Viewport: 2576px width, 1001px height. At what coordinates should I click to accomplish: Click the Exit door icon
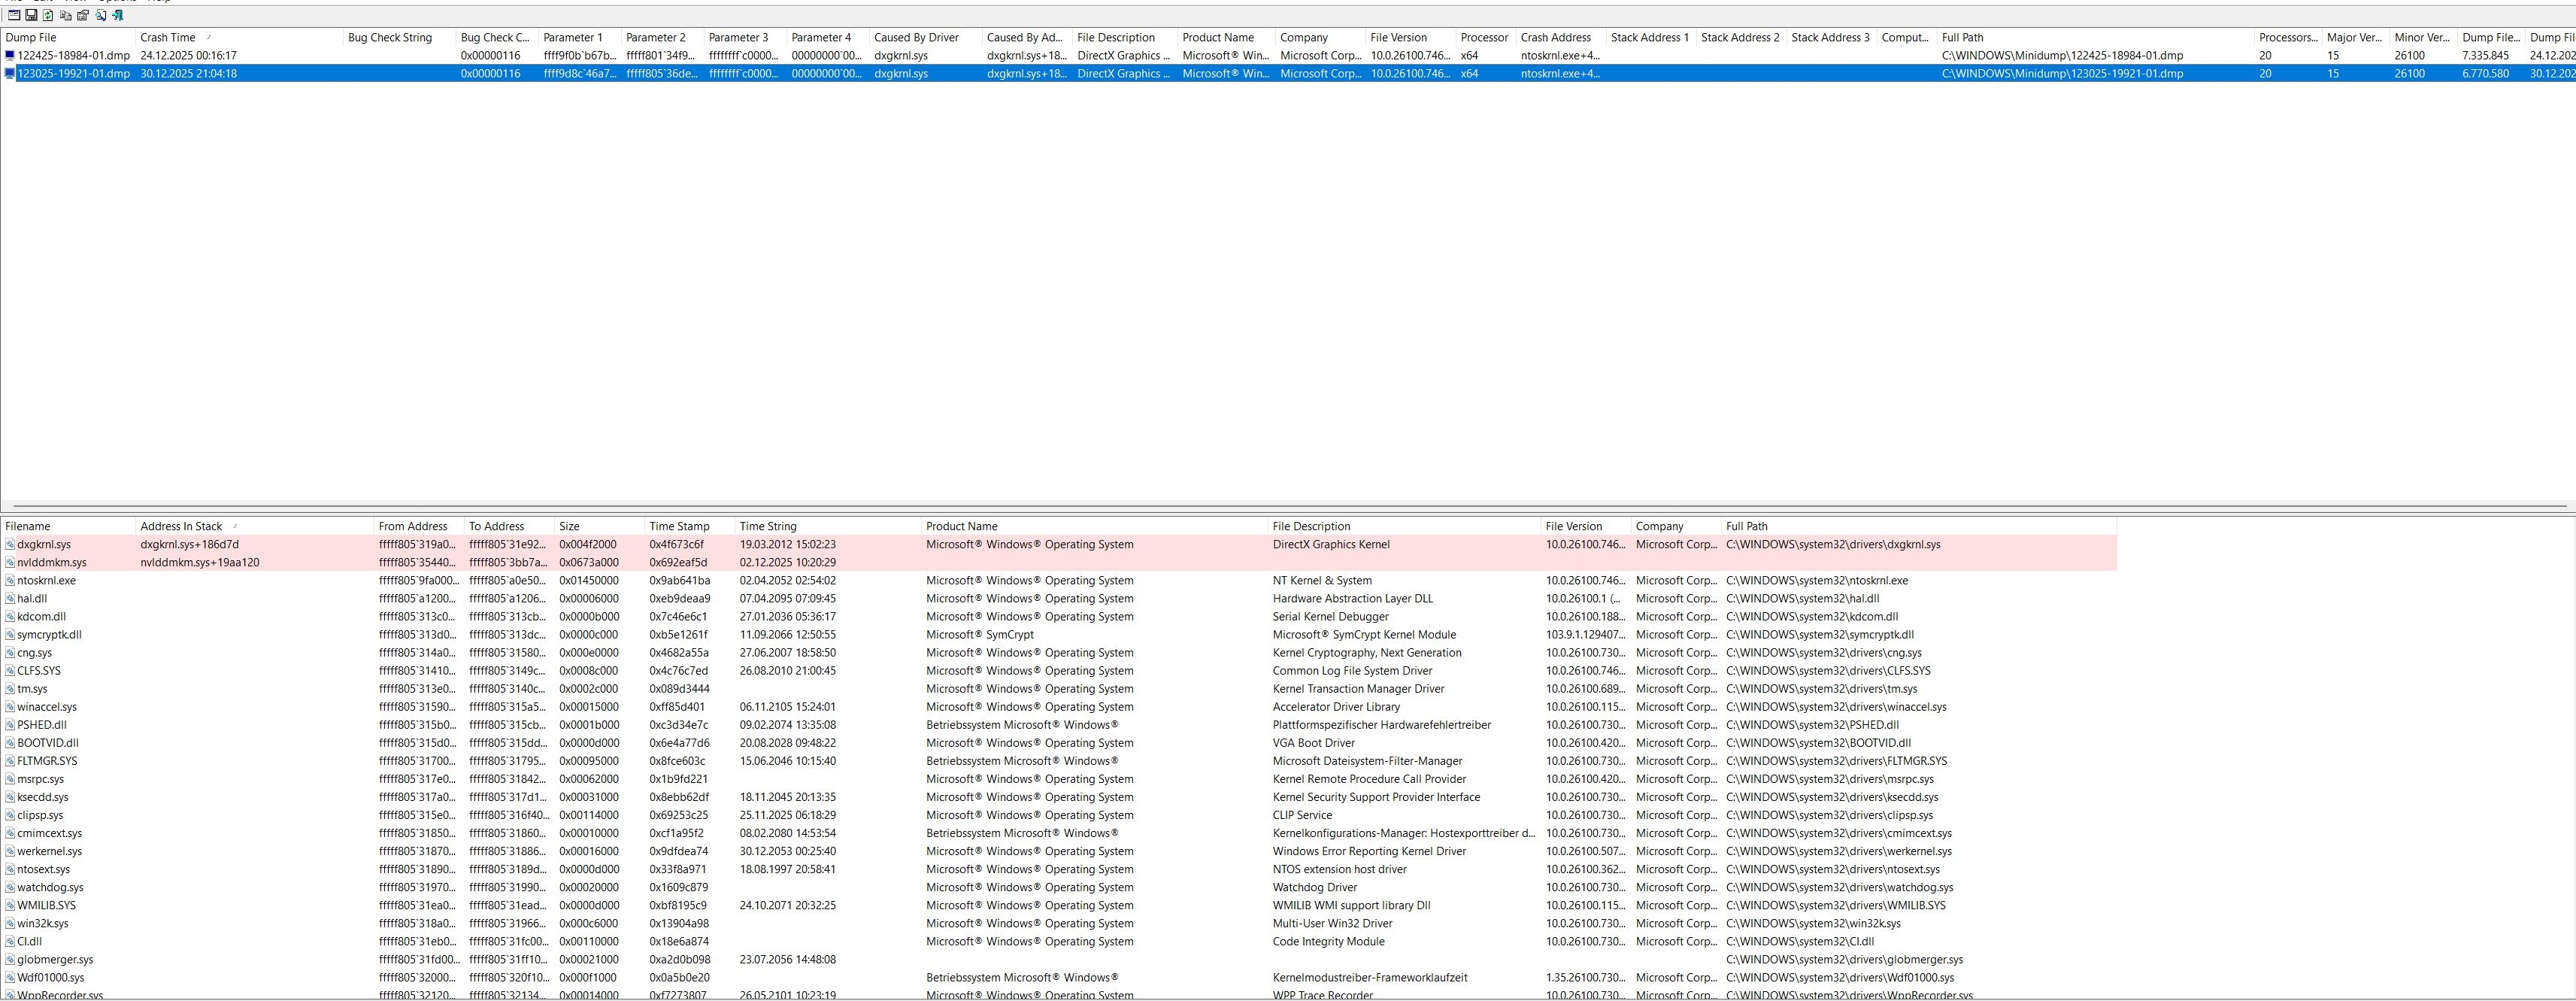[x=118, y=15]
